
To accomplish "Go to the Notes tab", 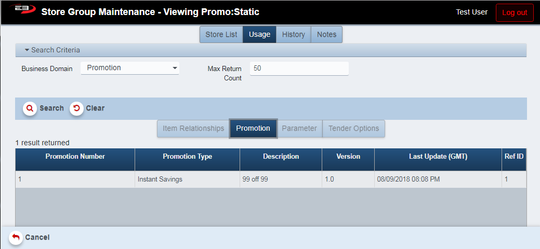I will pyautogui.click(x=326, y=35).
